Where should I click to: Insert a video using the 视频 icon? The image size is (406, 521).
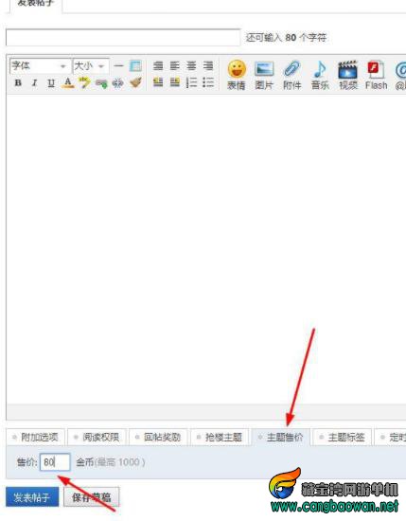click(348, 75)
